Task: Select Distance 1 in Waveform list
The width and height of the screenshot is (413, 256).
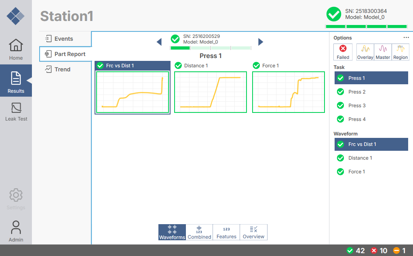Action: point(371,158)
